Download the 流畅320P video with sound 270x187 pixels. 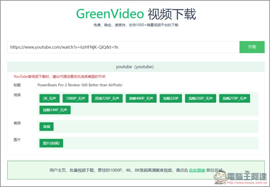pos(171,99)
